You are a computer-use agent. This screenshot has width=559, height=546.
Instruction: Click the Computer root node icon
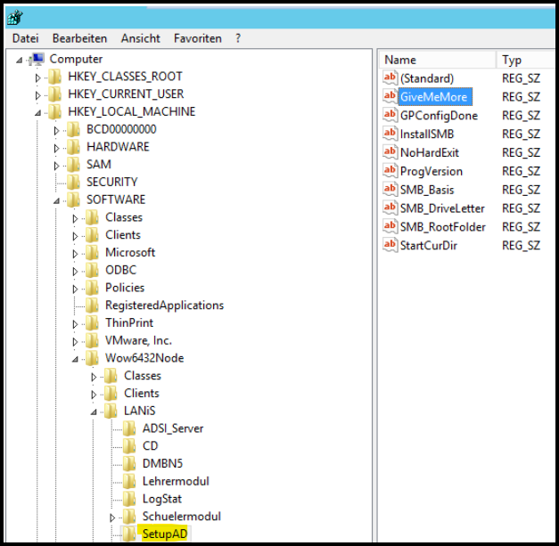(x=37, y=59)
